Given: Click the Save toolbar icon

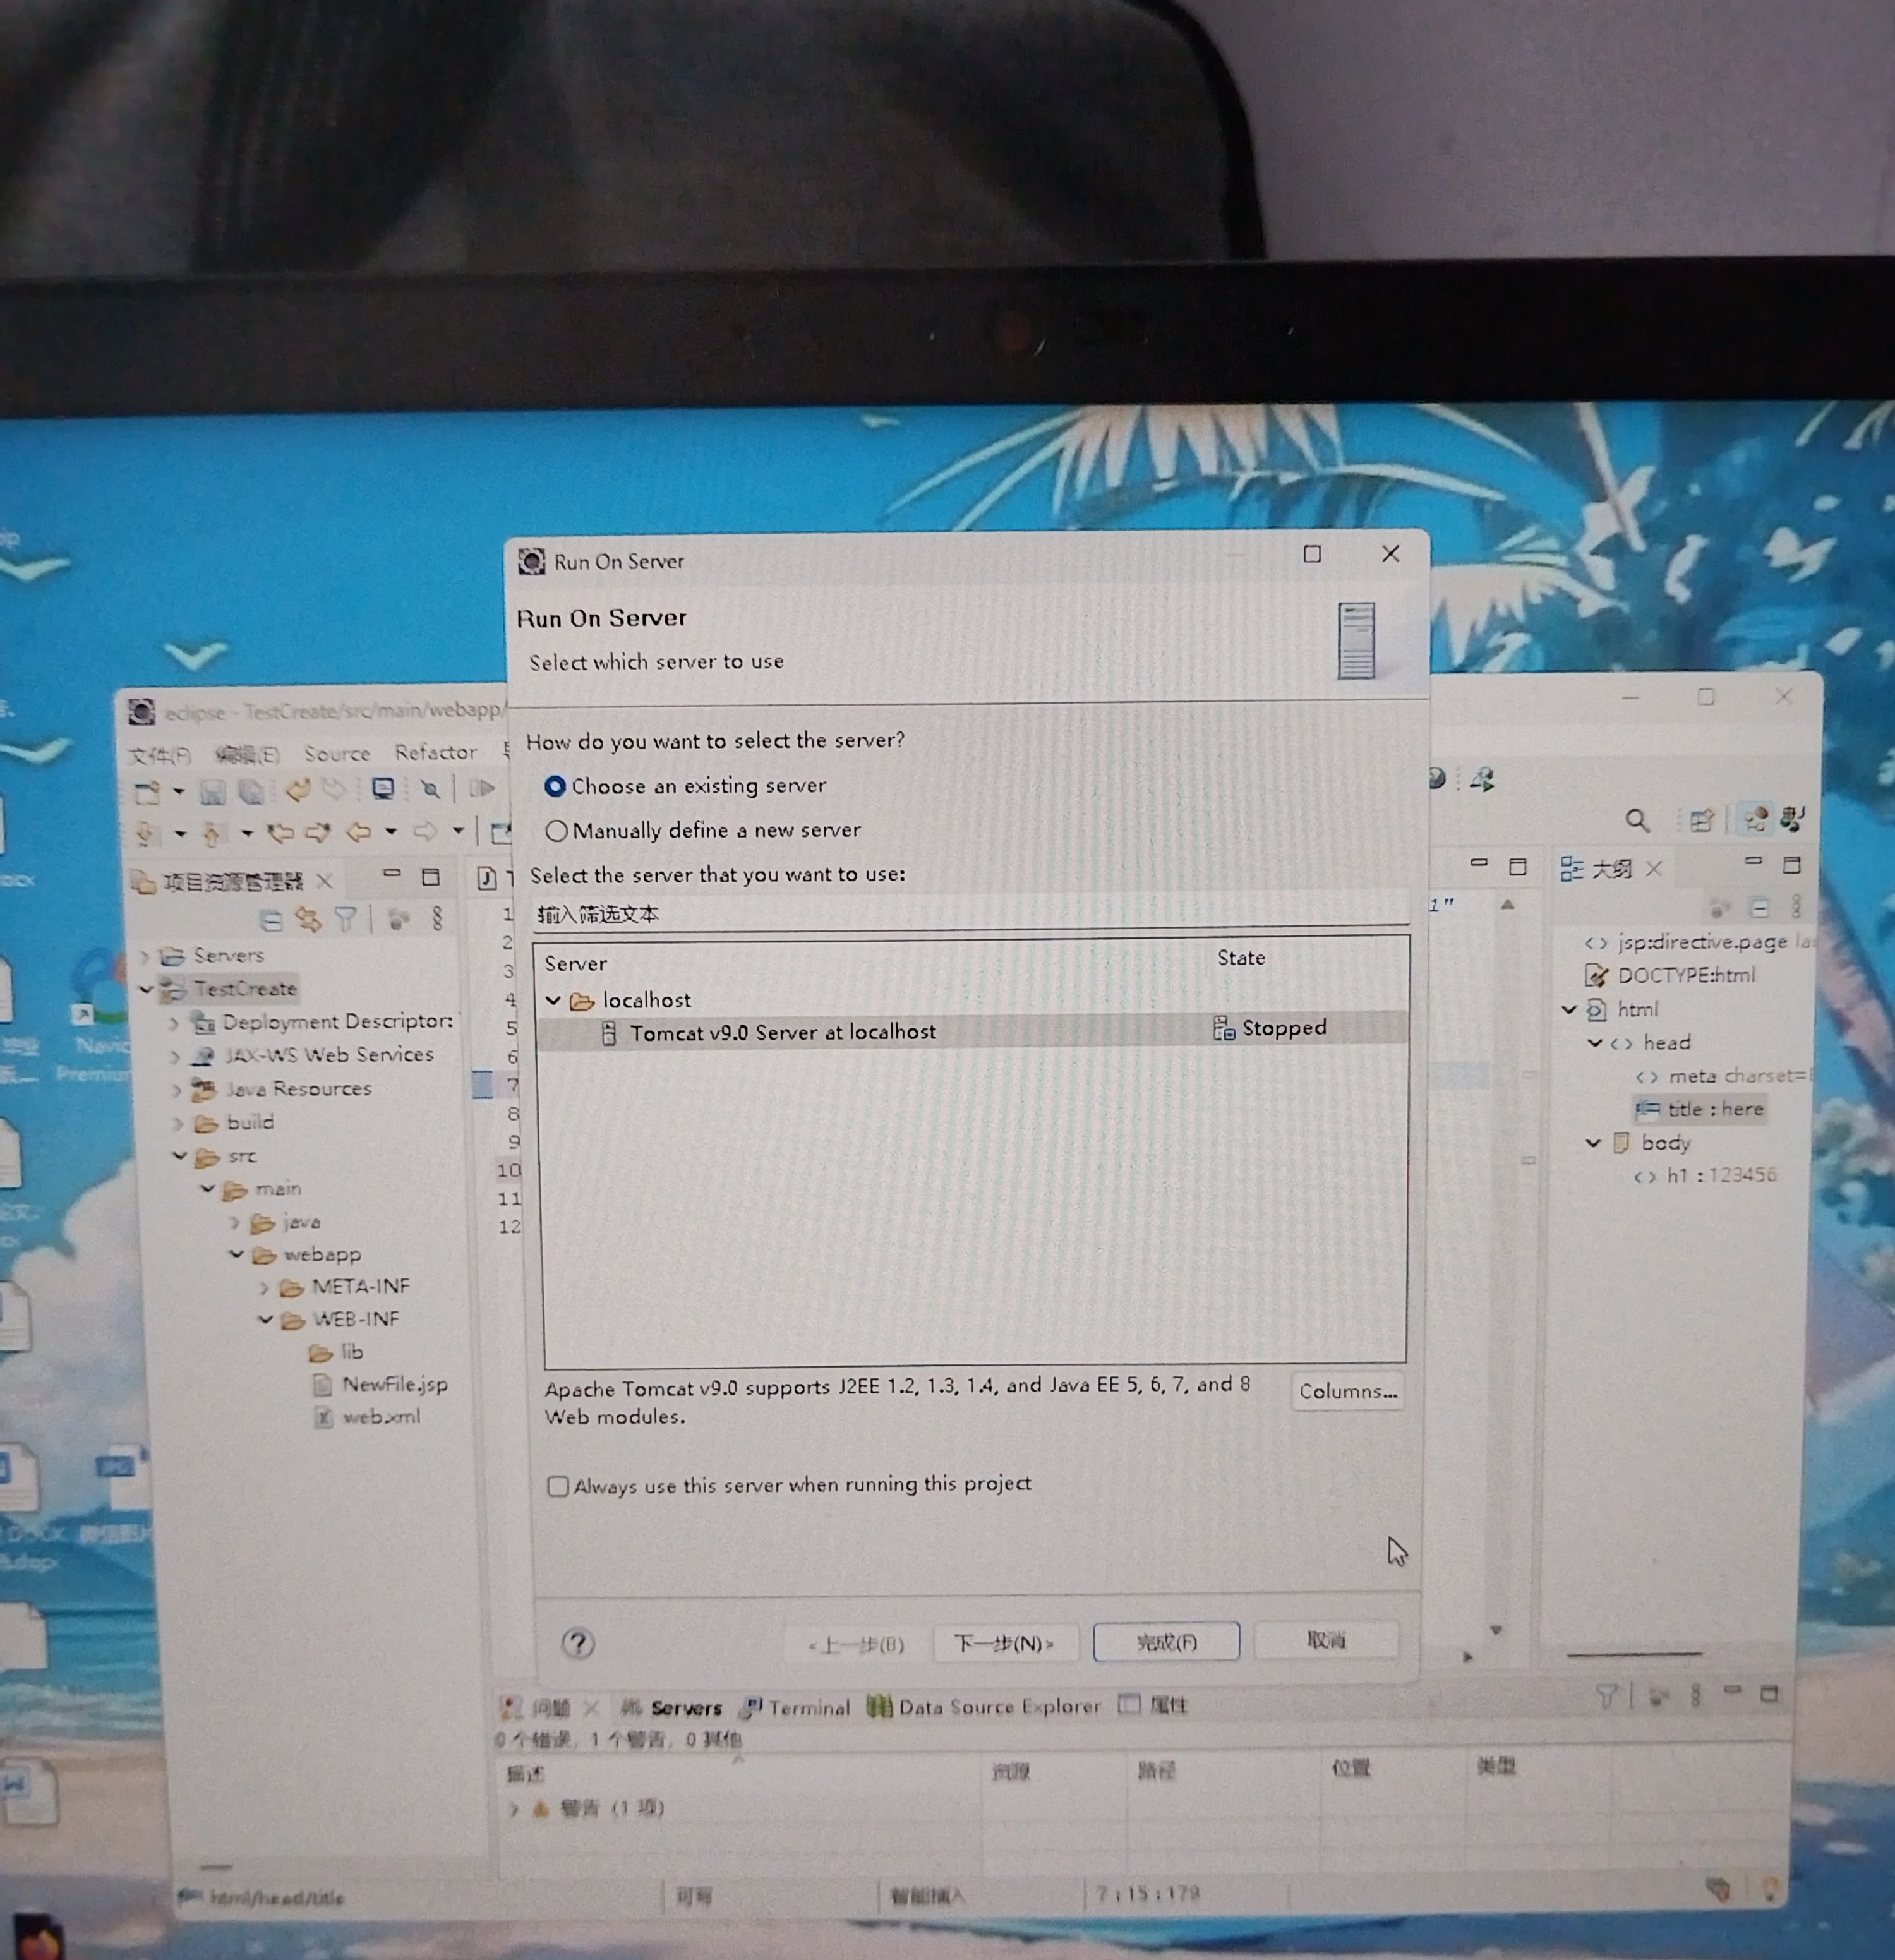Looking at the screenshot, I should point(212,793).
